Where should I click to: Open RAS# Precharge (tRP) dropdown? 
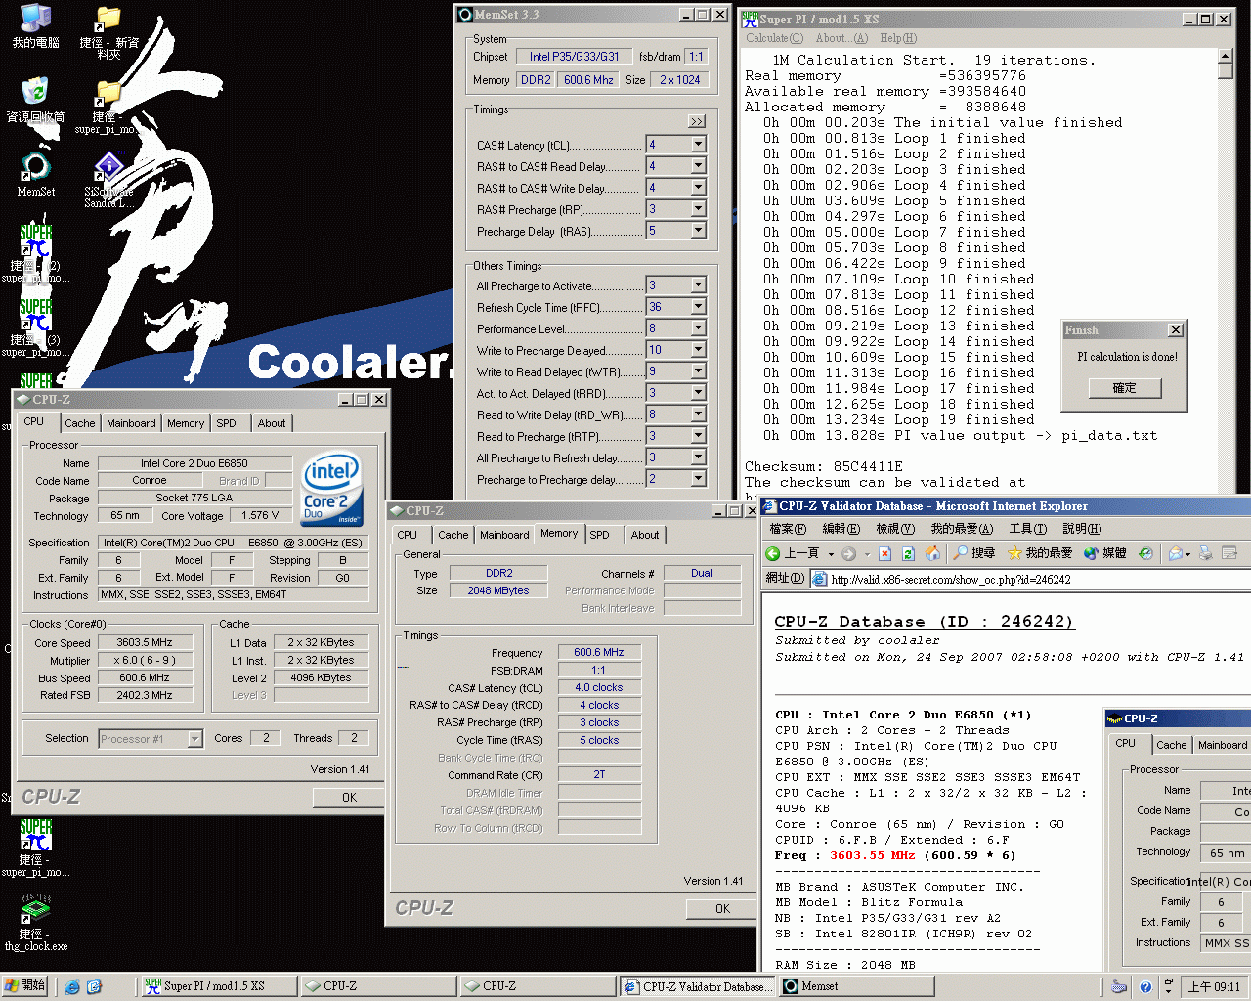tap(698, 209)
